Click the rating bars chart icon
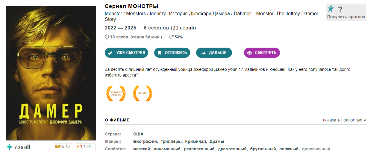 tap(27, 147)
